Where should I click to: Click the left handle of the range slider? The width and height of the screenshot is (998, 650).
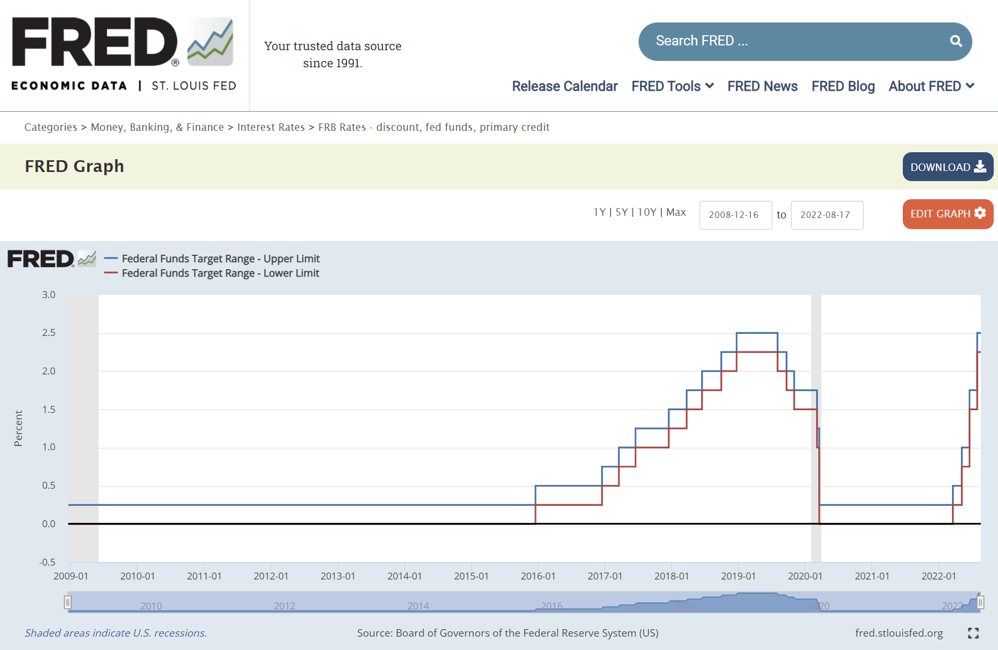68,602
